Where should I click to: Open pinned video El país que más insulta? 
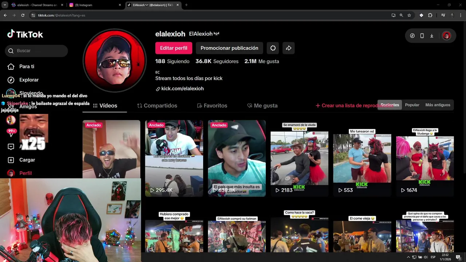click(237, 158)
